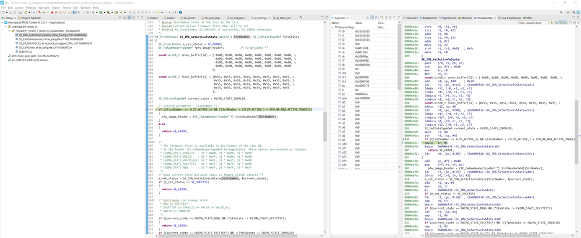Open the Window menu
The width and height of the screenshot is (581, 238).
85,8
